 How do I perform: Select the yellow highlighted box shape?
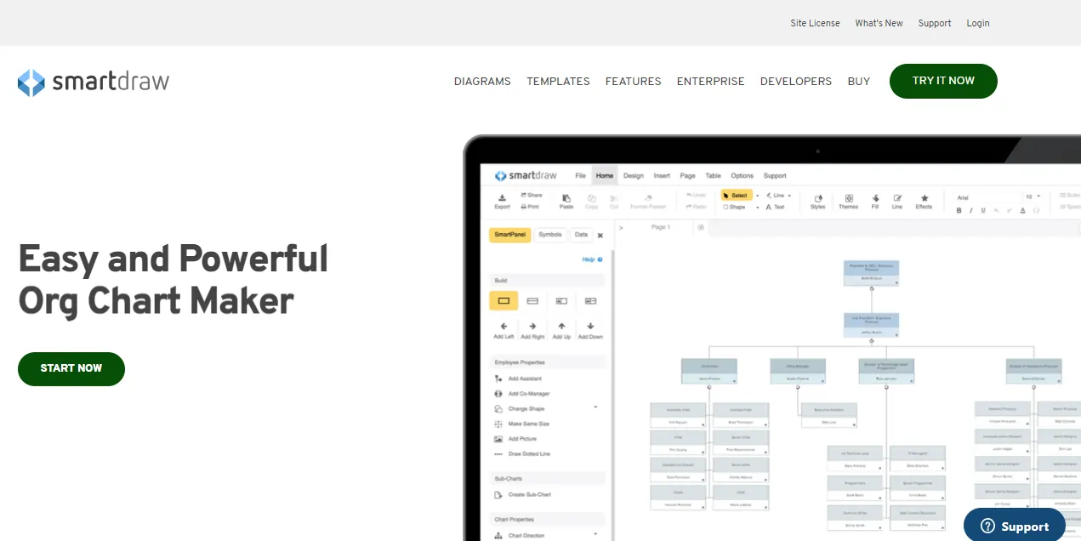click(x=504, y=300)
